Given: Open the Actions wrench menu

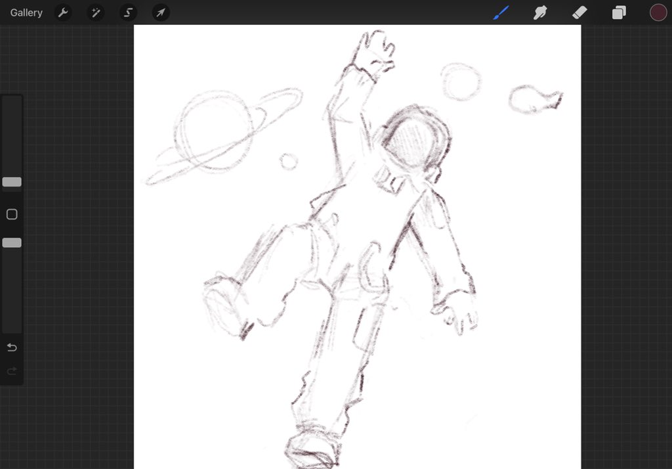Looking at the screenshot, I should point(63,12).
